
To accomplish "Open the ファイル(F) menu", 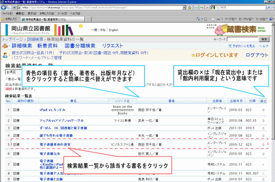I will coord(7,13).
